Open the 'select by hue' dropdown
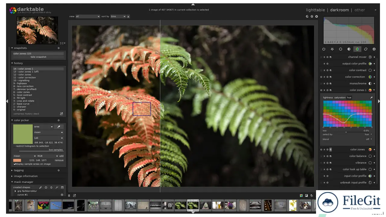Viewport: 386px width, 217px height. [347, 134]
